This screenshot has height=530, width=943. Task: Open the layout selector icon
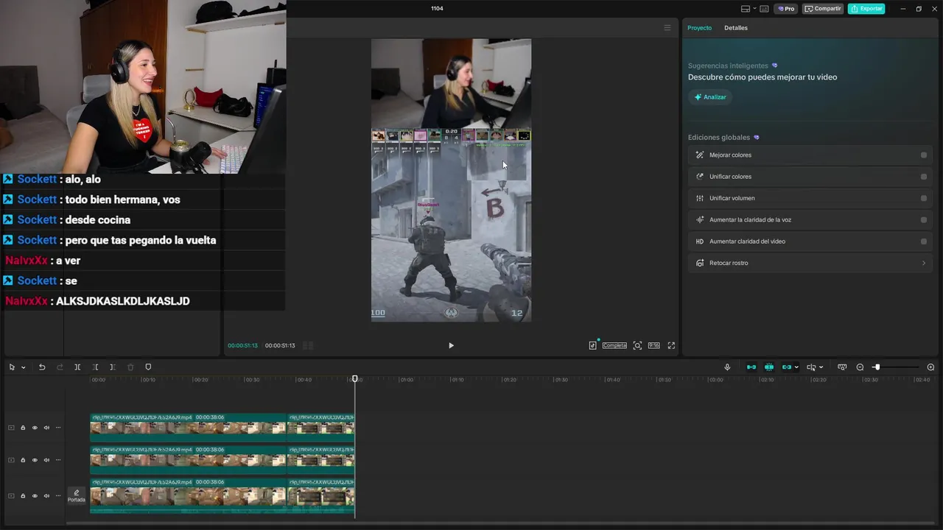click(x=746, y=9)
